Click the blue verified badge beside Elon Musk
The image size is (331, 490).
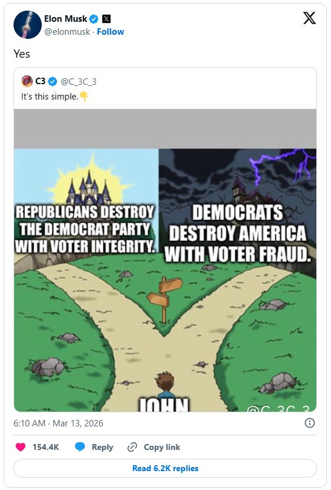pyautogui.click(x=94, y=19)
